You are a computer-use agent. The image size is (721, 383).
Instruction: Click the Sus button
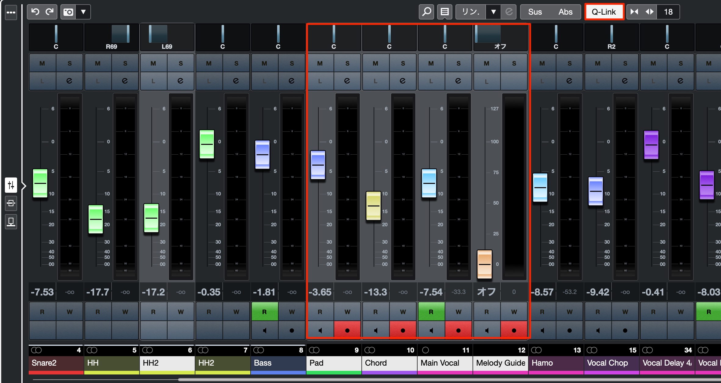point(535,12)
